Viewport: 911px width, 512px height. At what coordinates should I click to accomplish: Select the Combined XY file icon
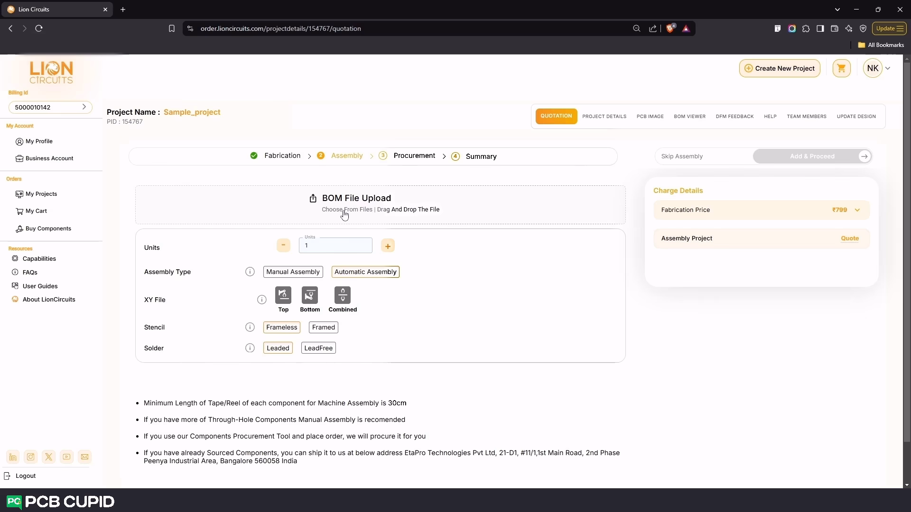(x=343, y=295)
